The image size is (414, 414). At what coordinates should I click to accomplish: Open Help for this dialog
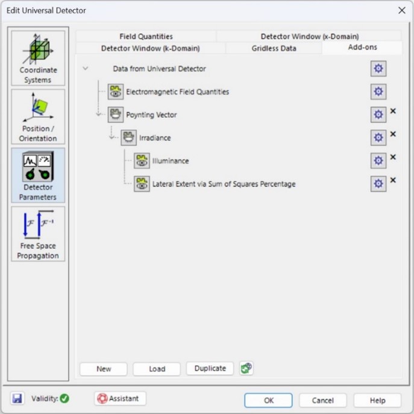[377, 400]
